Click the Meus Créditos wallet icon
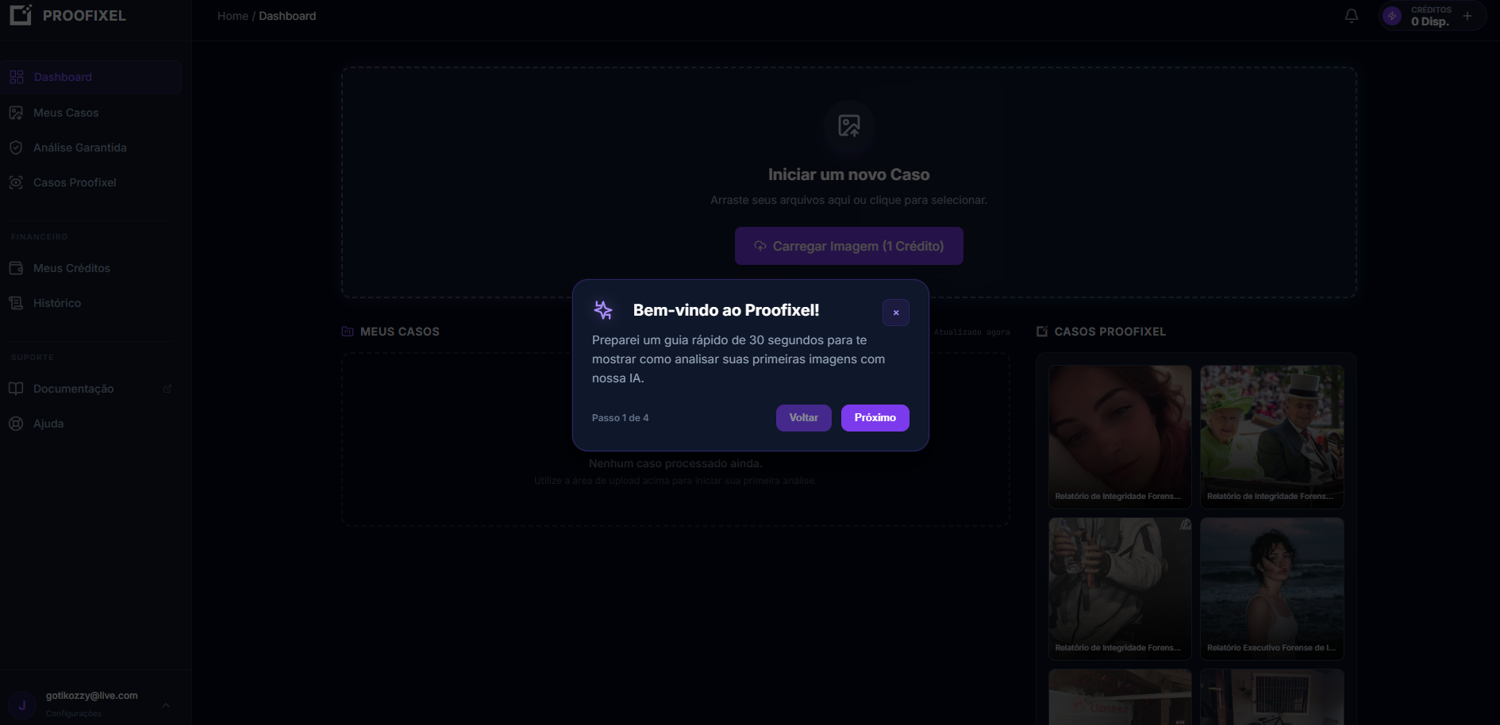Viewport: 1500px width, 725px height. (x=16, y=268)
